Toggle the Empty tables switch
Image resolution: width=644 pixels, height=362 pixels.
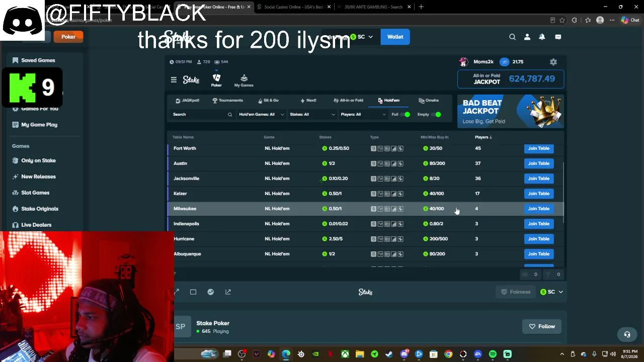click(x=436, y=115)
